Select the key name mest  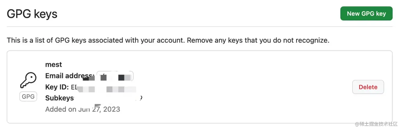pyautogui.click(x=53, y=65)
